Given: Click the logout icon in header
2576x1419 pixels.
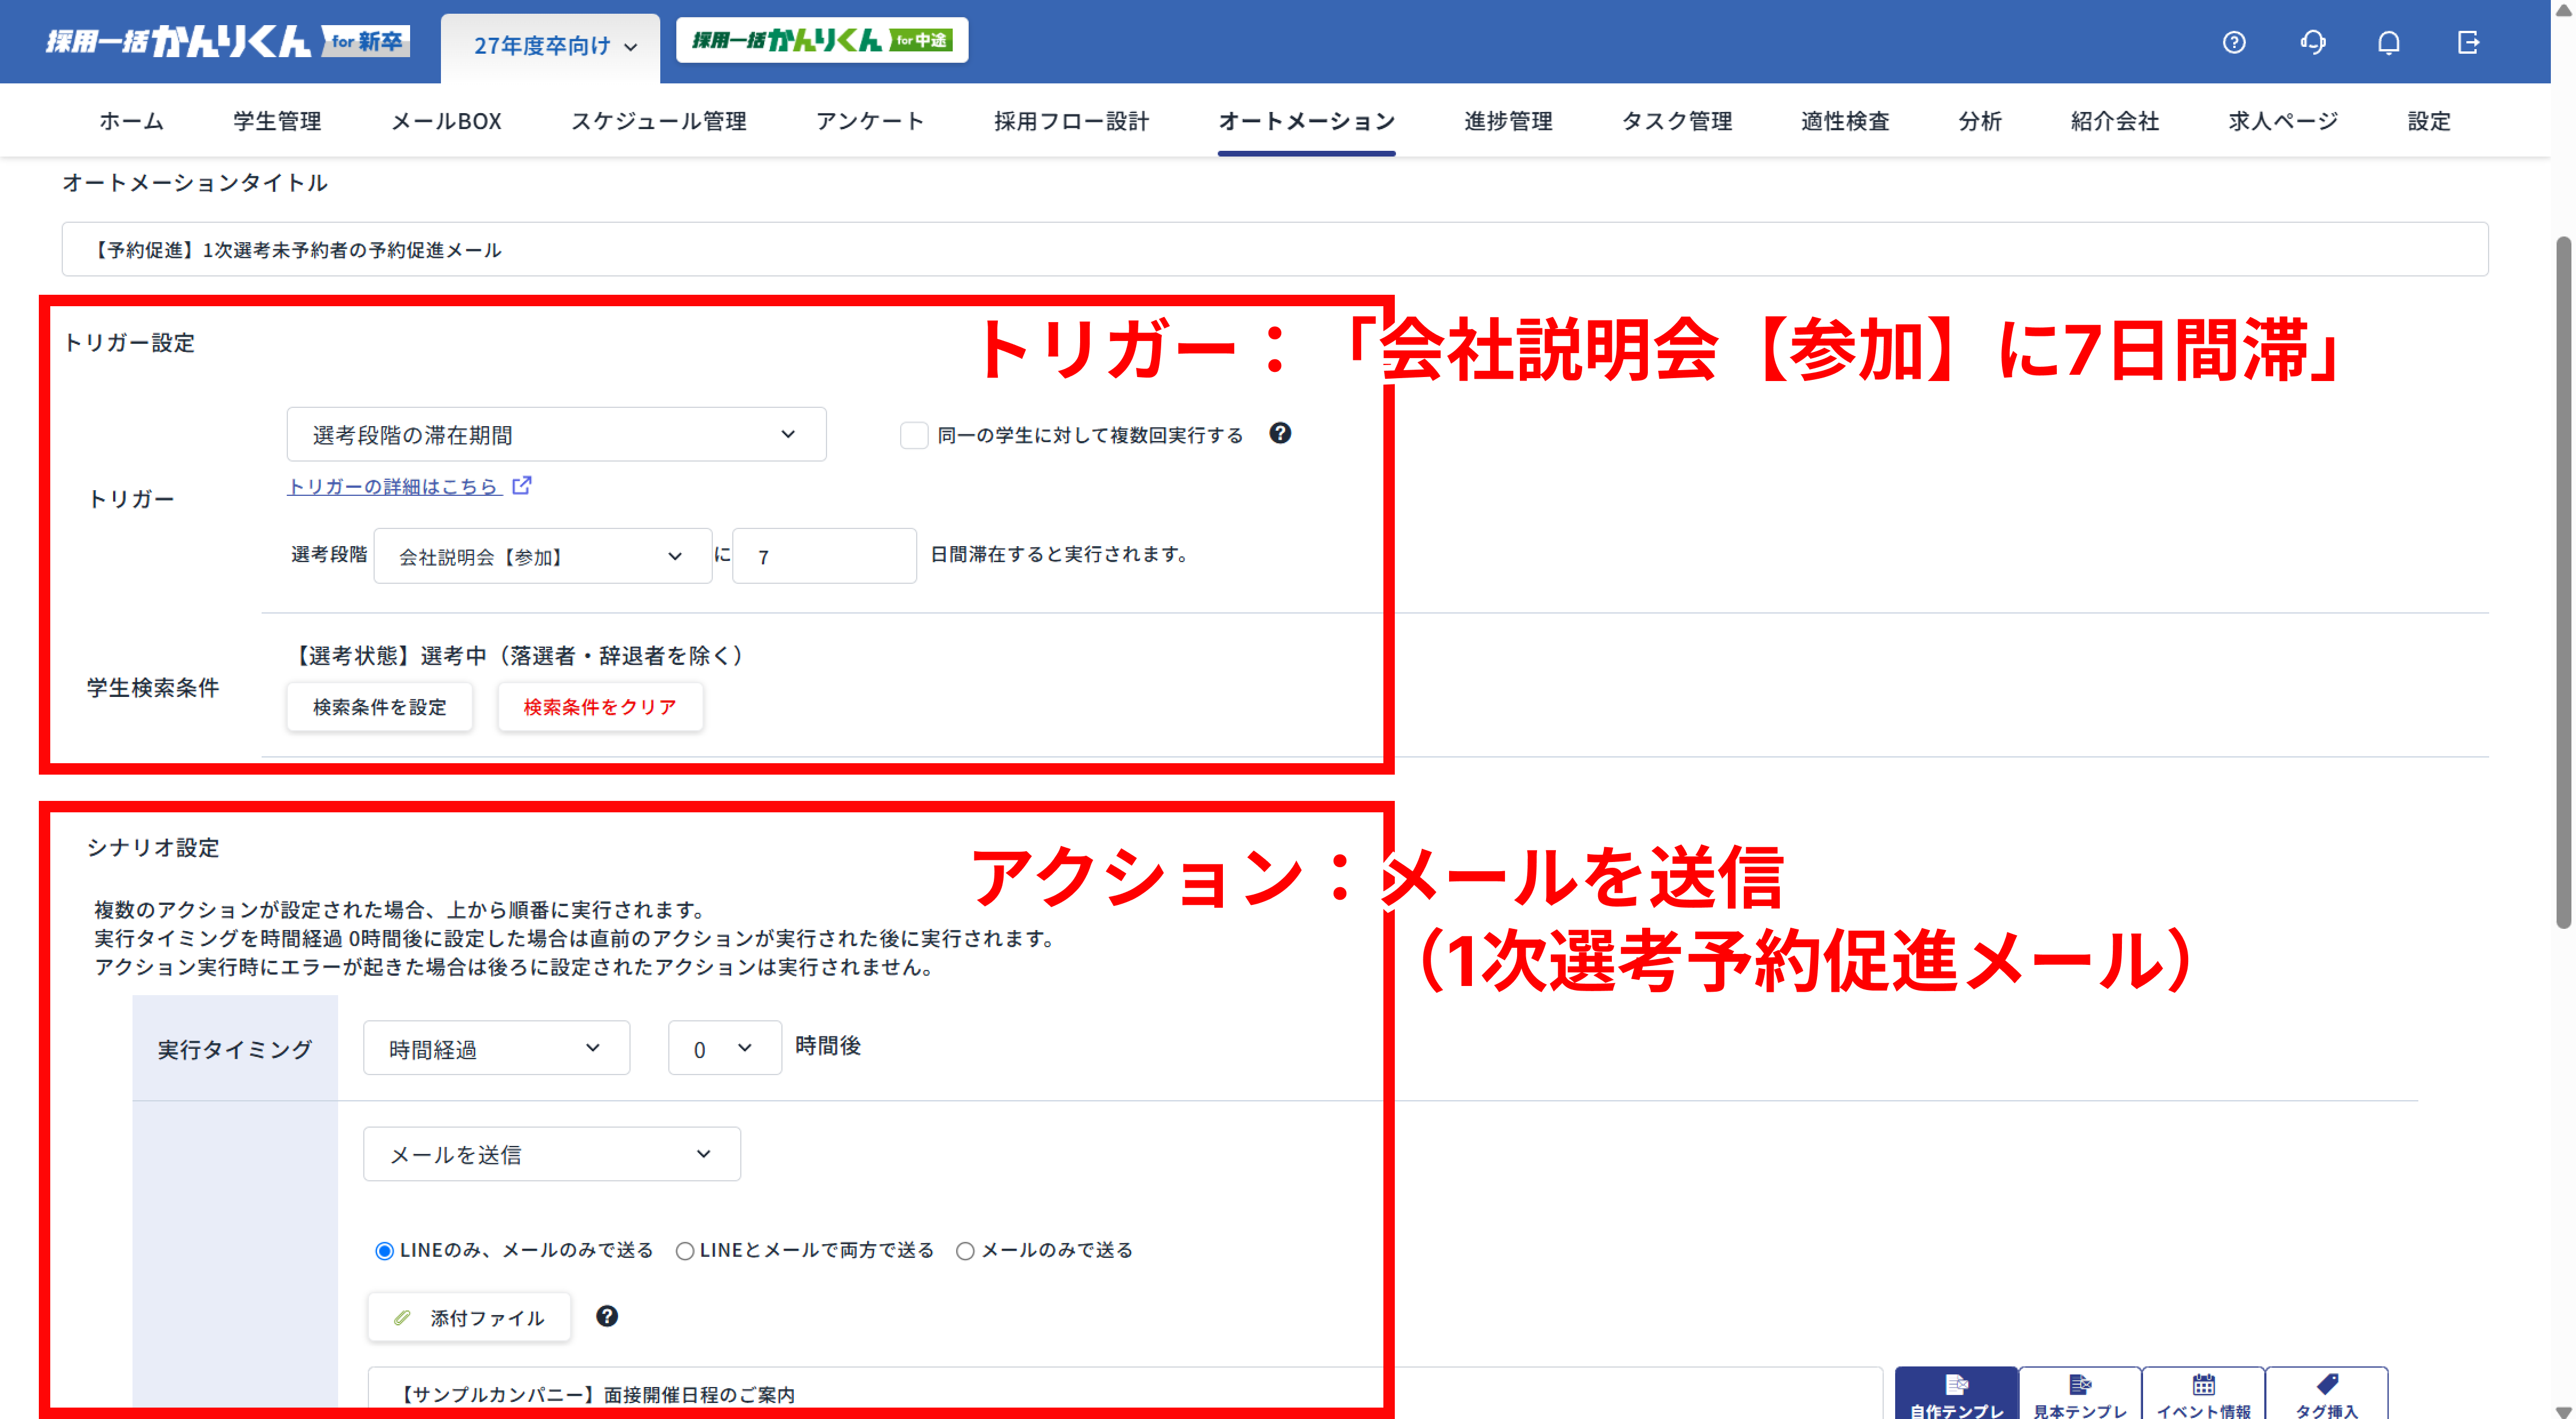Looking at the screenshot, I should click(x=2467, y=42).
